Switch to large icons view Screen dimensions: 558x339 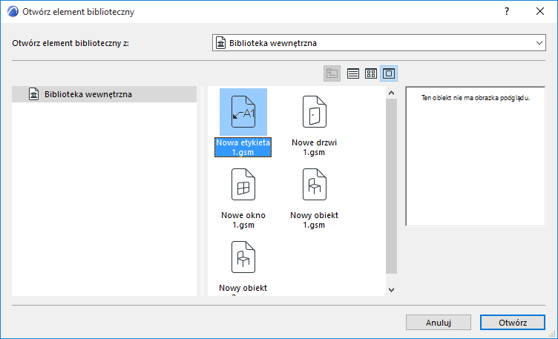(389, 73)
